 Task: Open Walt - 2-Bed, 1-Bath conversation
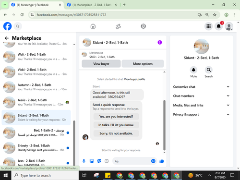(36, 57)
